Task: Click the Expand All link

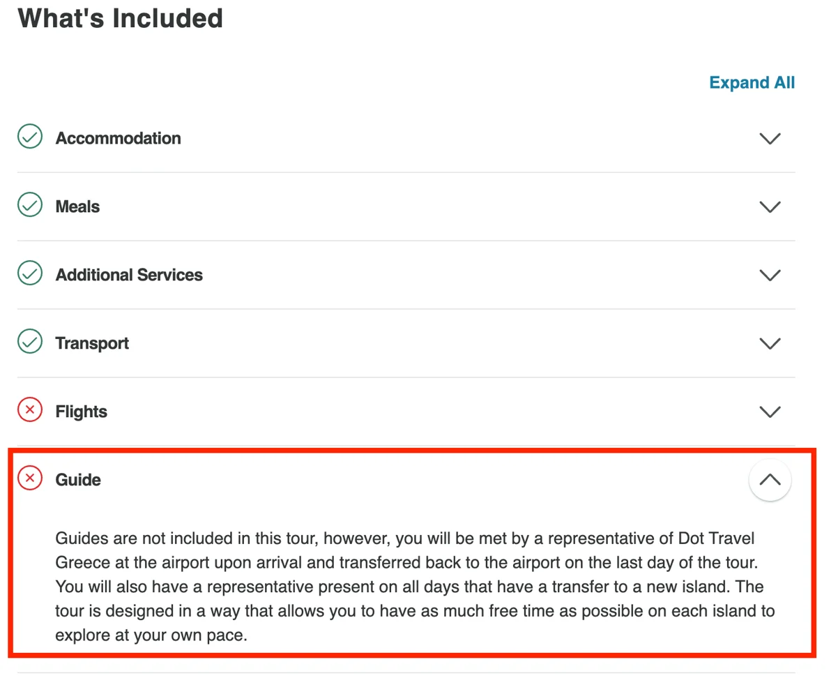Action: (x=752, y=82)
